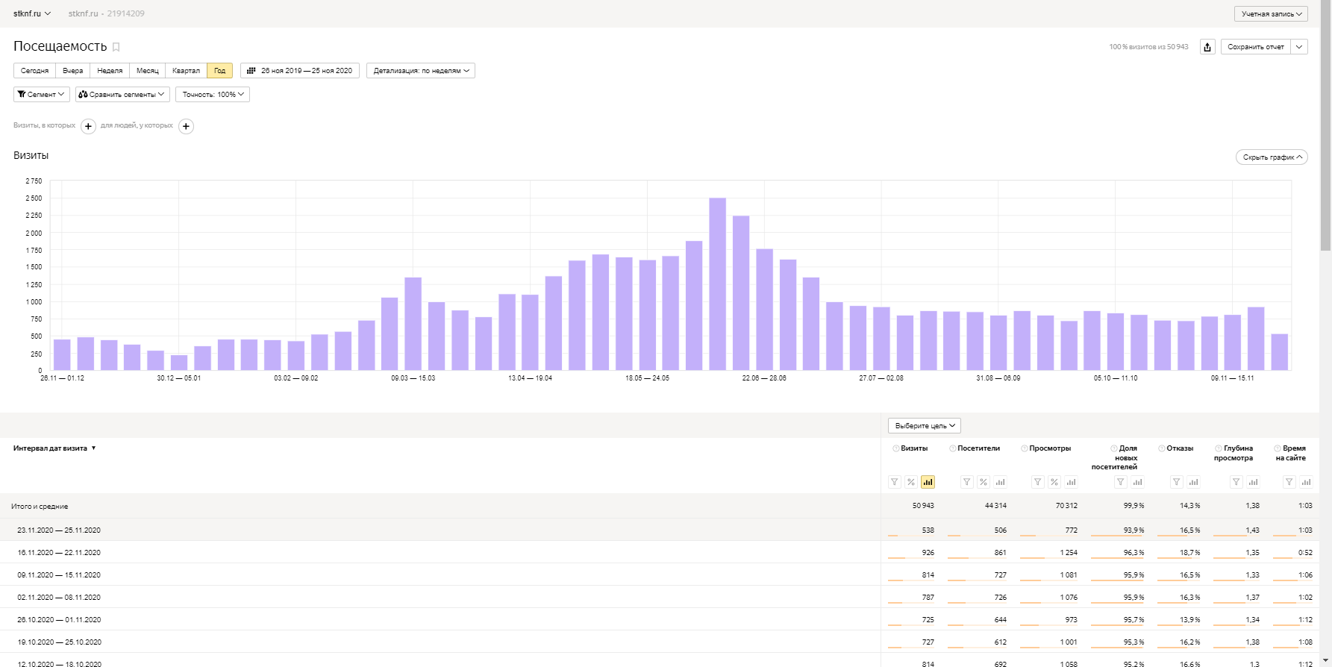Click the tallest bar in the visits chart
The height and width of the screenshot is (667, 1332).
(717, 284)
